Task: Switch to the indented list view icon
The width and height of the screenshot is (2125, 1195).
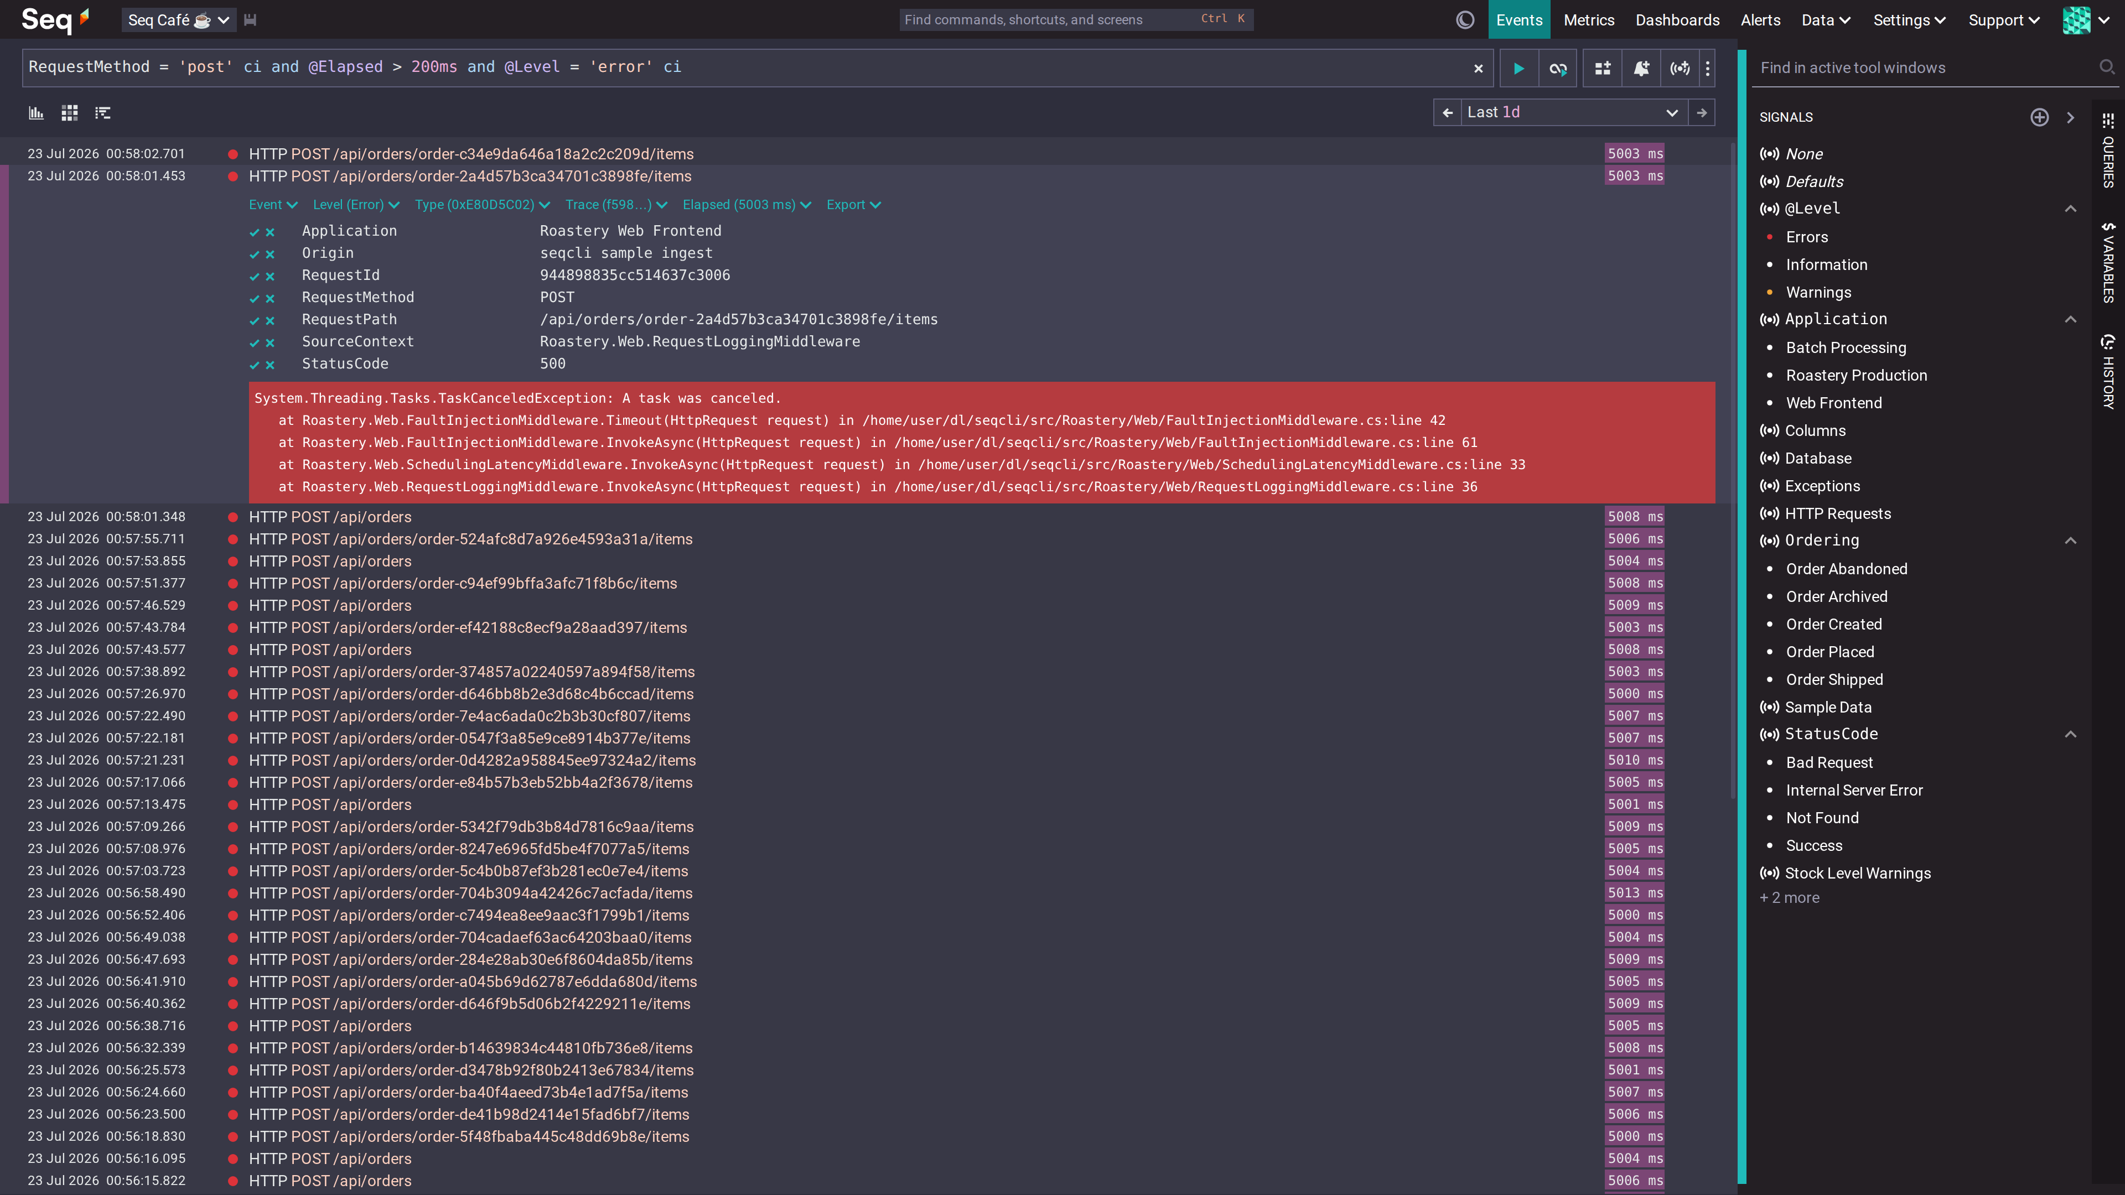Action: tap(102, 113)
